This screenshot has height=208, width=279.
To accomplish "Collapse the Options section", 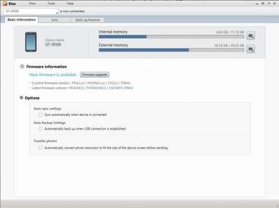I will tap(22, 97).
